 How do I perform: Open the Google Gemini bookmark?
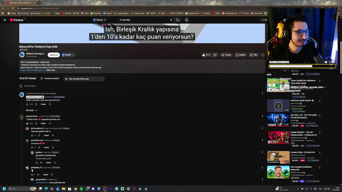tap(137, 13)
